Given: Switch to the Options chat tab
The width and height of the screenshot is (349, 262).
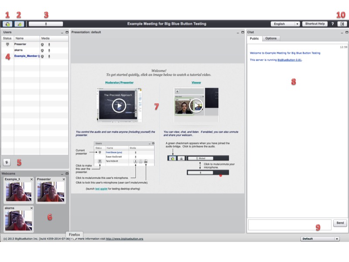Looking at the screenshot, I should 271,38.
